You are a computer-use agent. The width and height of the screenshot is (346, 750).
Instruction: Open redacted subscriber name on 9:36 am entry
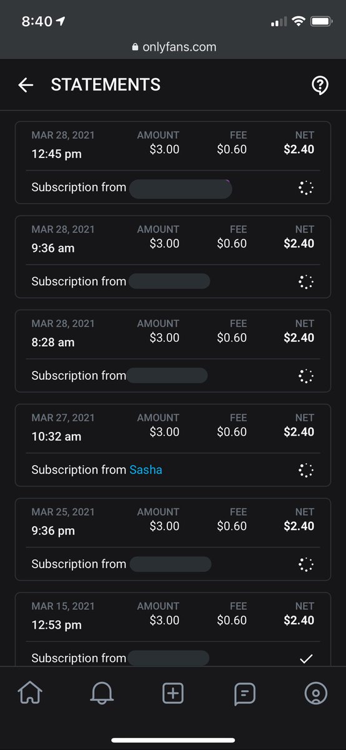[x=169, y=281]
